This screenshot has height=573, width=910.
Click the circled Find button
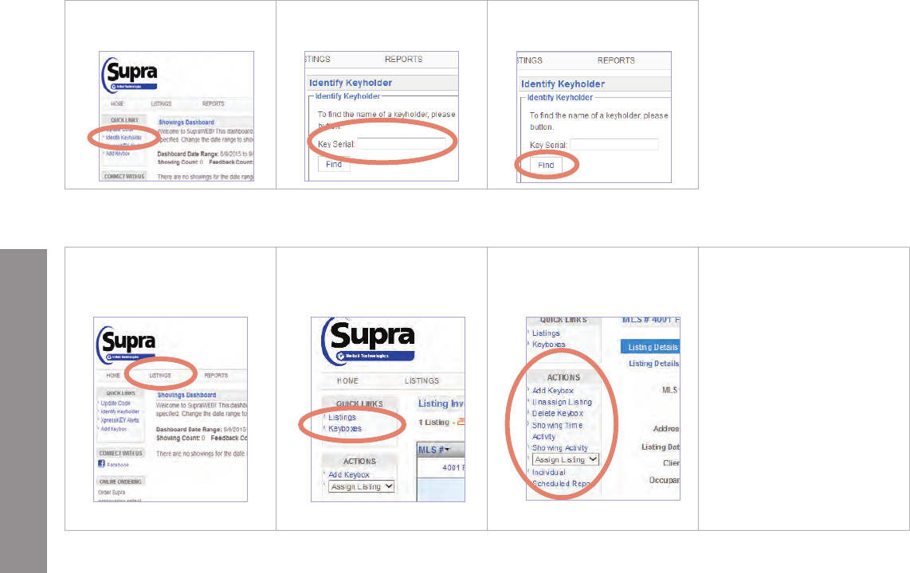click(546, 165)
